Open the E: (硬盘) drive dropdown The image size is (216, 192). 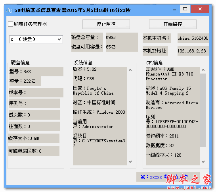point(36,39)
